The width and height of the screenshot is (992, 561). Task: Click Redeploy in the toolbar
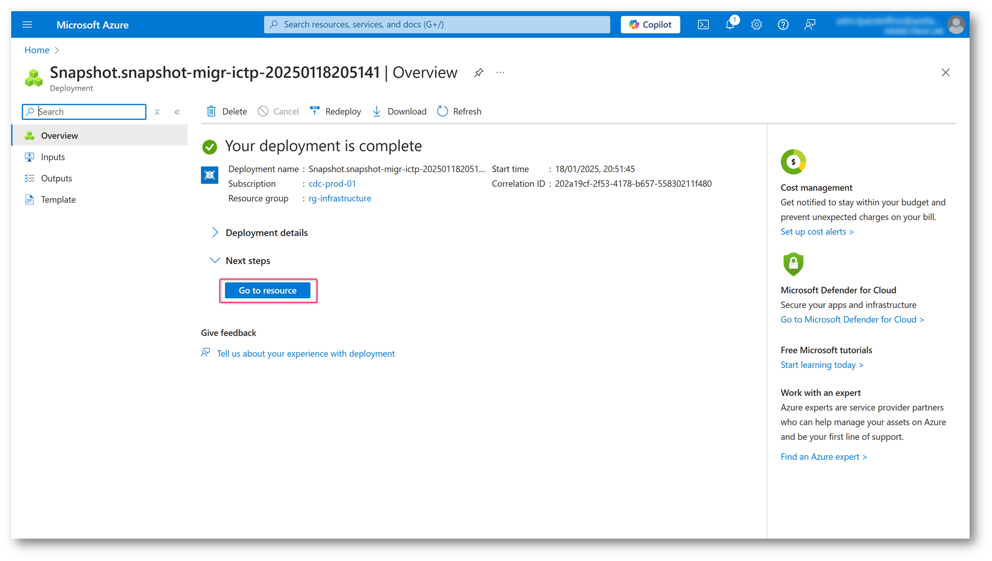[x=335, y=111]
